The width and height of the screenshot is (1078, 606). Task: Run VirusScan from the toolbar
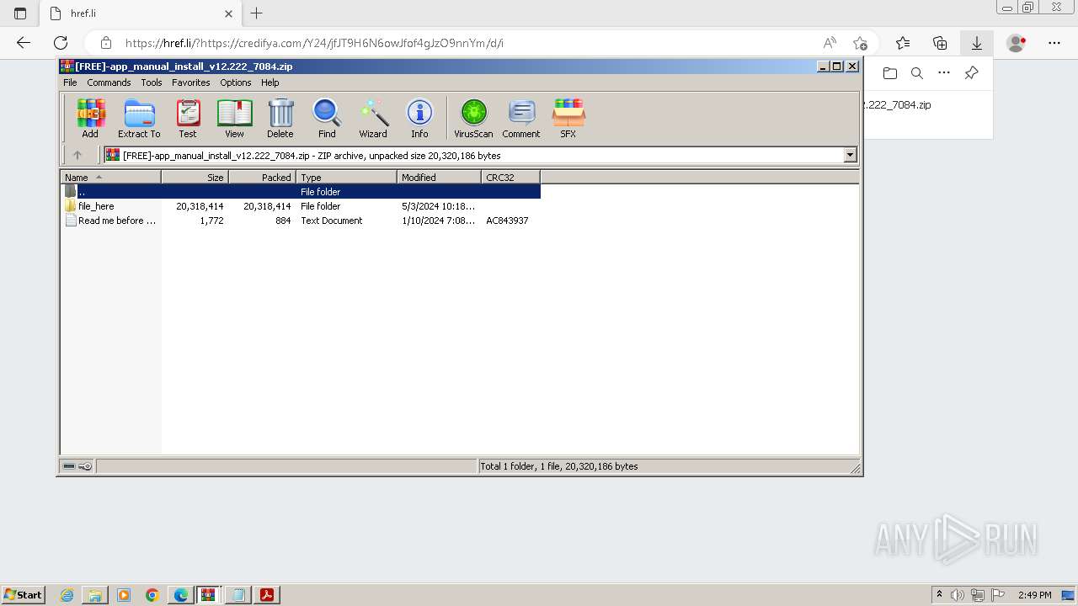point(473,118)
